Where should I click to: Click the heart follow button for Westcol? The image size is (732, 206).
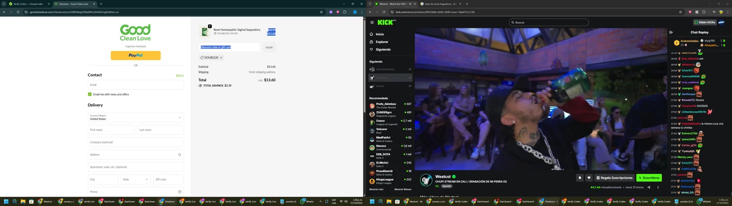click(589, 178)
